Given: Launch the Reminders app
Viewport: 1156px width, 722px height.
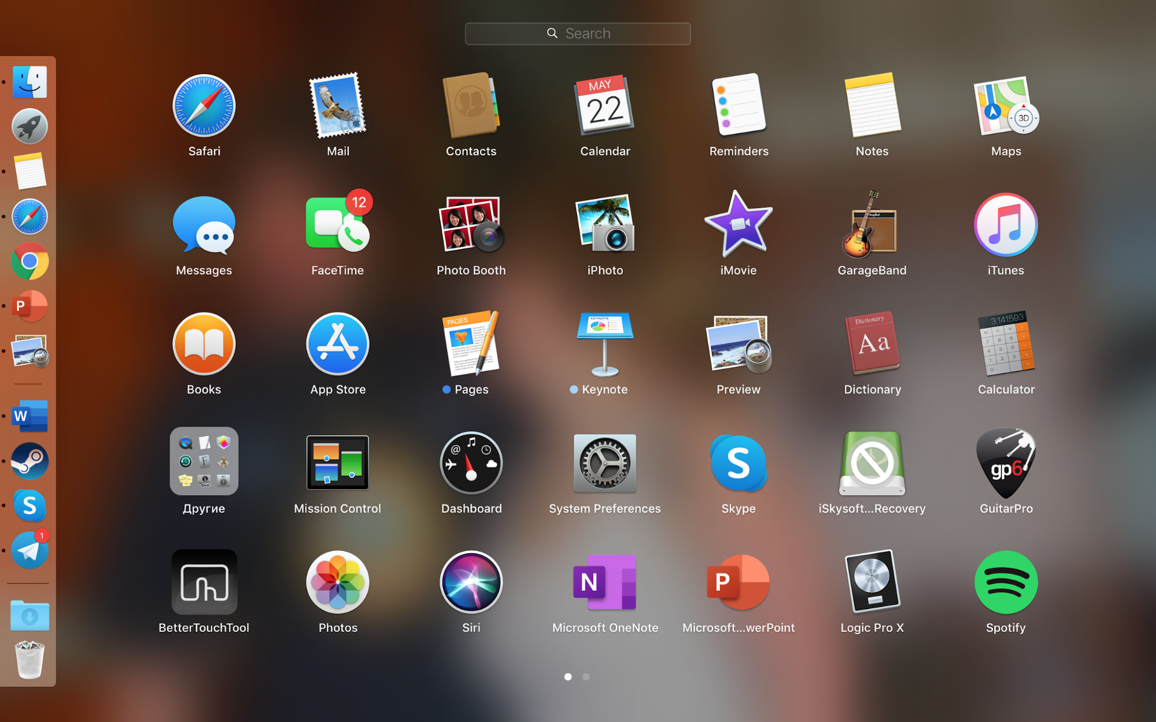Looking at the screenshot, I should pyautogui.click(x=738, y=106).
